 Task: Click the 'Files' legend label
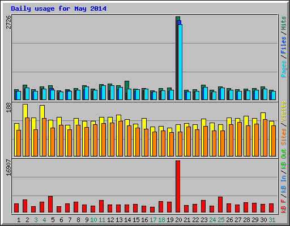pos(283,45)
